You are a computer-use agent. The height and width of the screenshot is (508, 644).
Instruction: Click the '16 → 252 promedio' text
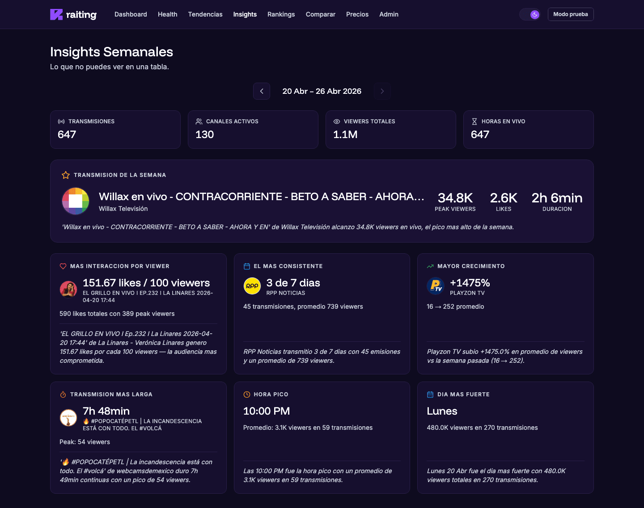pos(456,306)
